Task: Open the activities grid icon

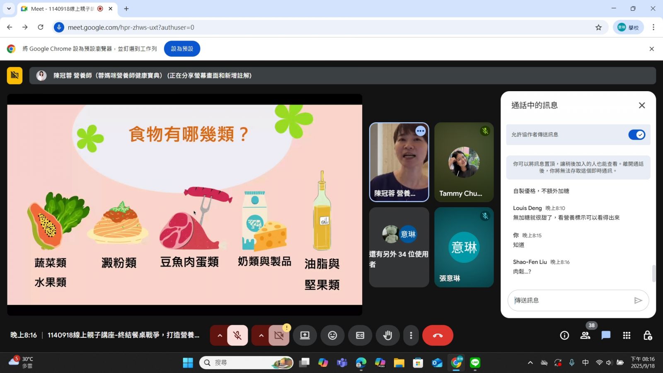Action: click(627, 335)
